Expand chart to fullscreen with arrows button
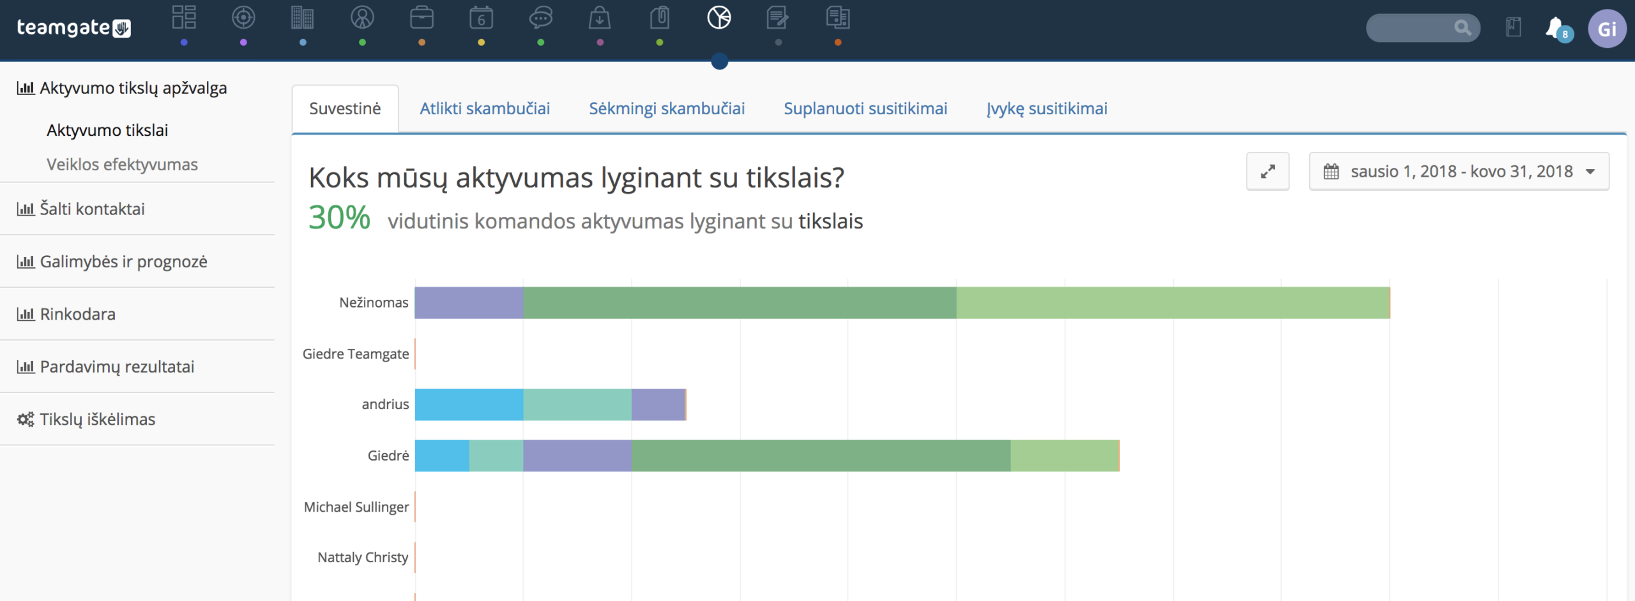This screenshot has height=601, width=1635. coord(1268,171)
